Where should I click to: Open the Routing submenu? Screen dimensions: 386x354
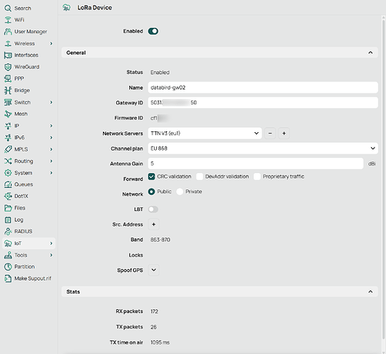tap(29, 161)
